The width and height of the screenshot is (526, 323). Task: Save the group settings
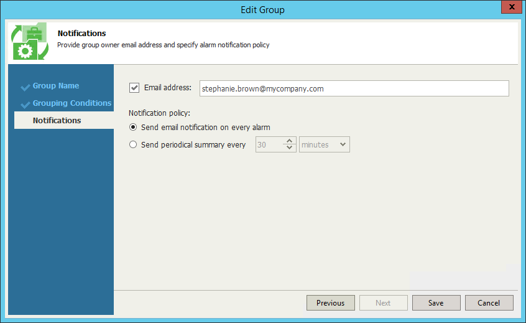436,303
